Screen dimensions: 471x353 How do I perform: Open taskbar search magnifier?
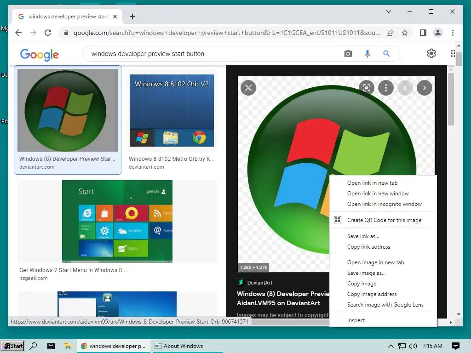[x=33, y=346]
